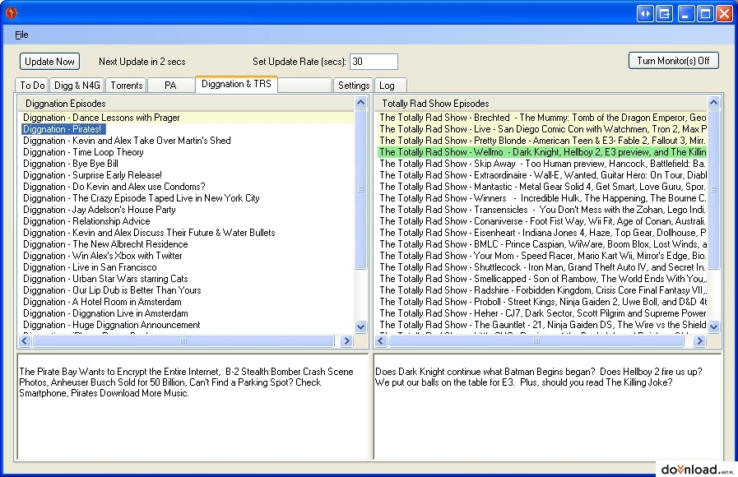Open the Torrents tab
The image size is (738, 477).
(127, 86)
